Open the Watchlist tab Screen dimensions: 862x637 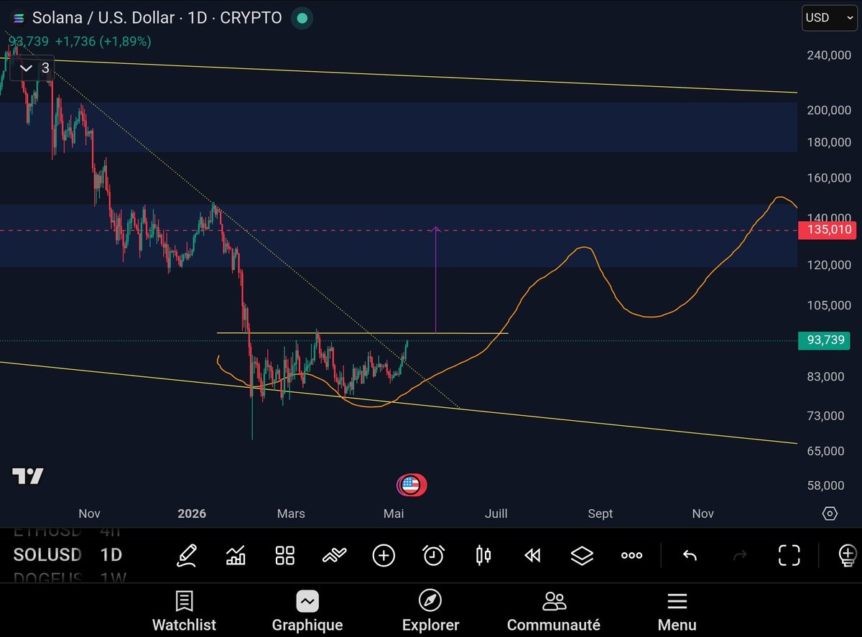[184, 612]
